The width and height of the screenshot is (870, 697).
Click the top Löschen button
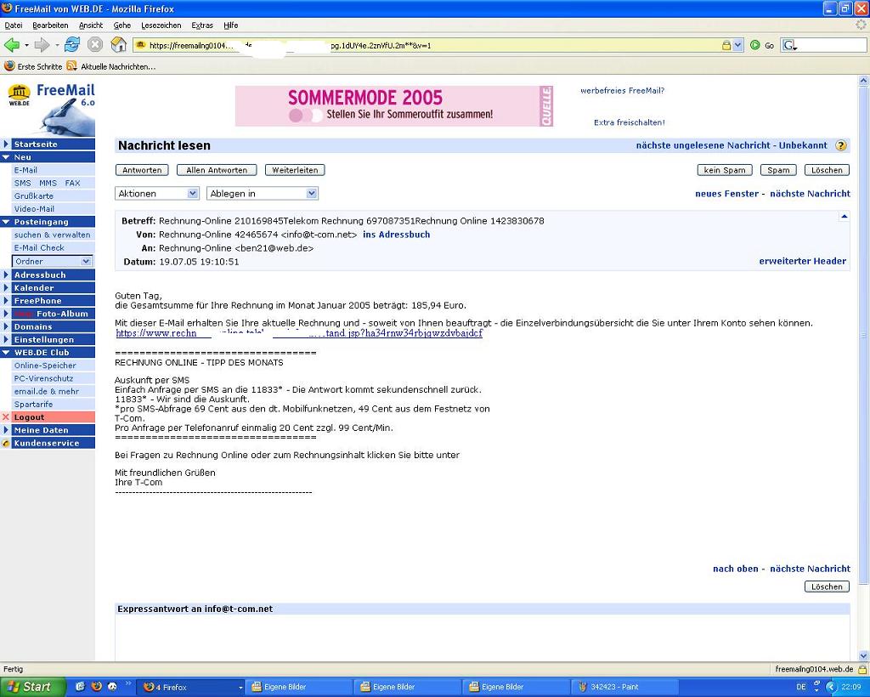pos(827,170)
